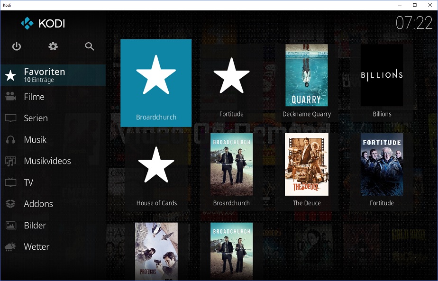Select the TV menu entry
The width and height of the screenshot is (438, 281).
53,182
